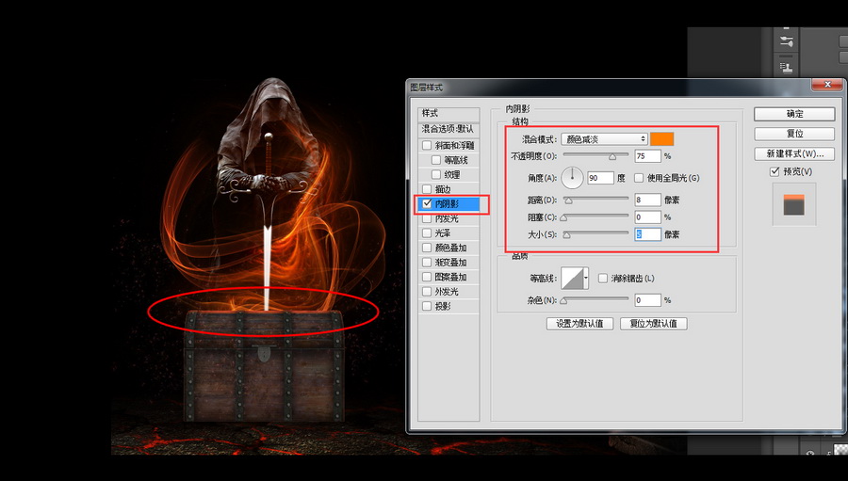Select the 外发光 style entry
The image size is (848, 481).
[x=448, y=292]
